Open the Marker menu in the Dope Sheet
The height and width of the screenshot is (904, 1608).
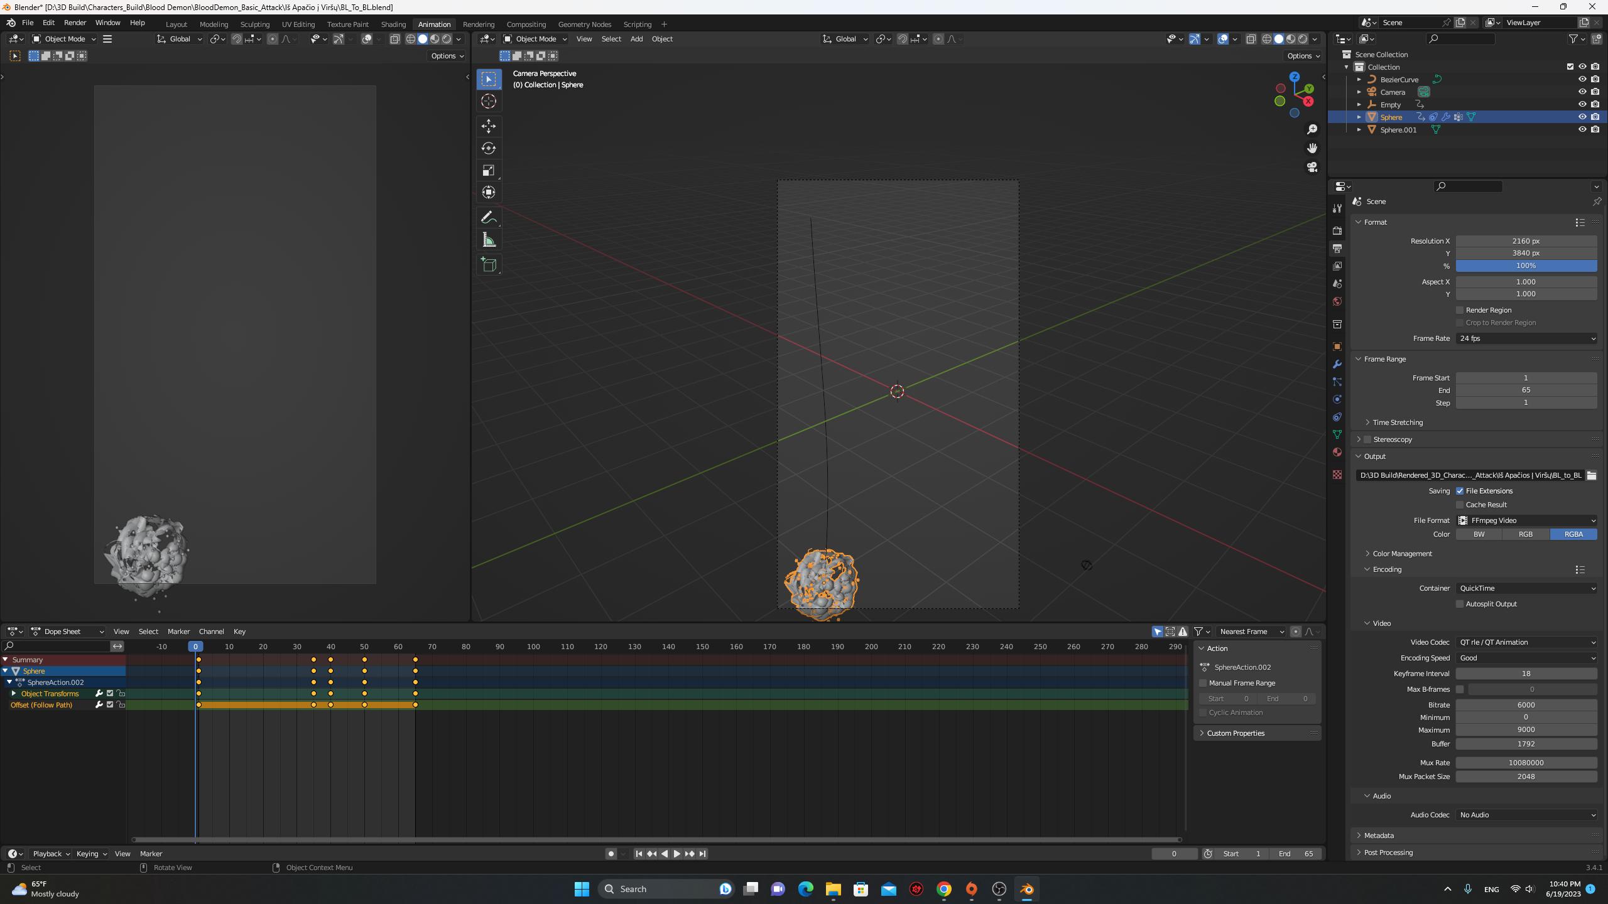point(178,632)
